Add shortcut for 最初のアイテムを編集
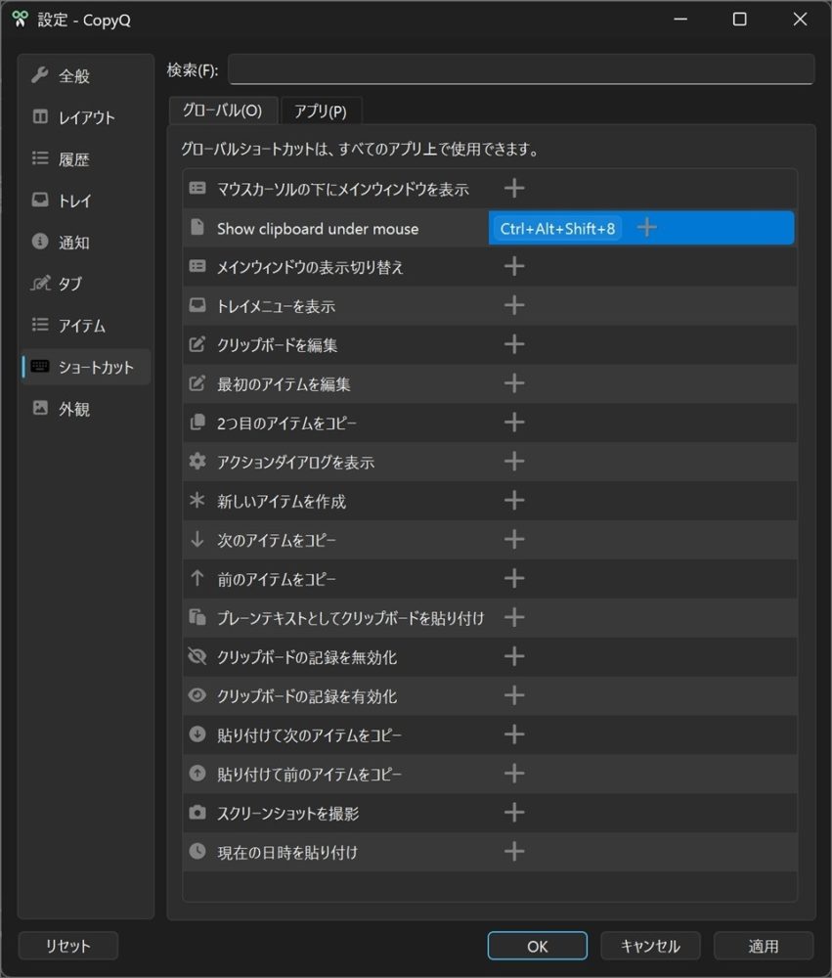832x978 pixels. click(x=514, y=383)
